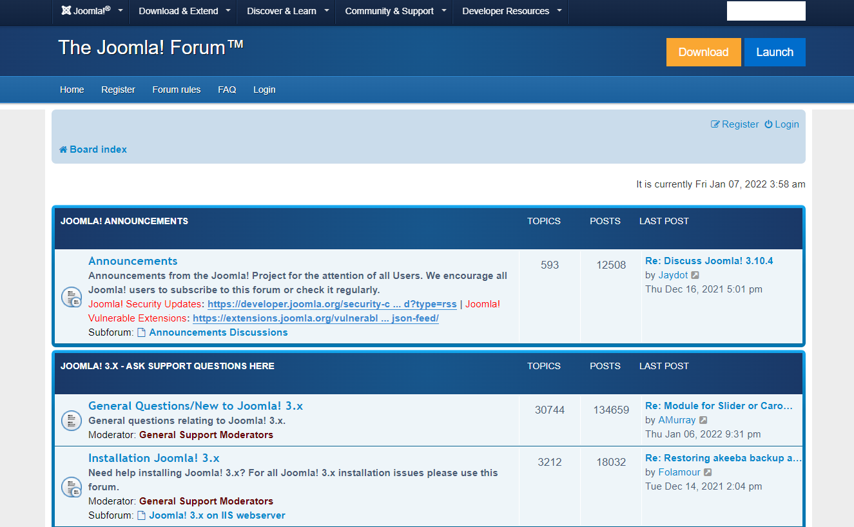854x527 pixels.
Task: View AMurray's profile
Action: point(677,420)
